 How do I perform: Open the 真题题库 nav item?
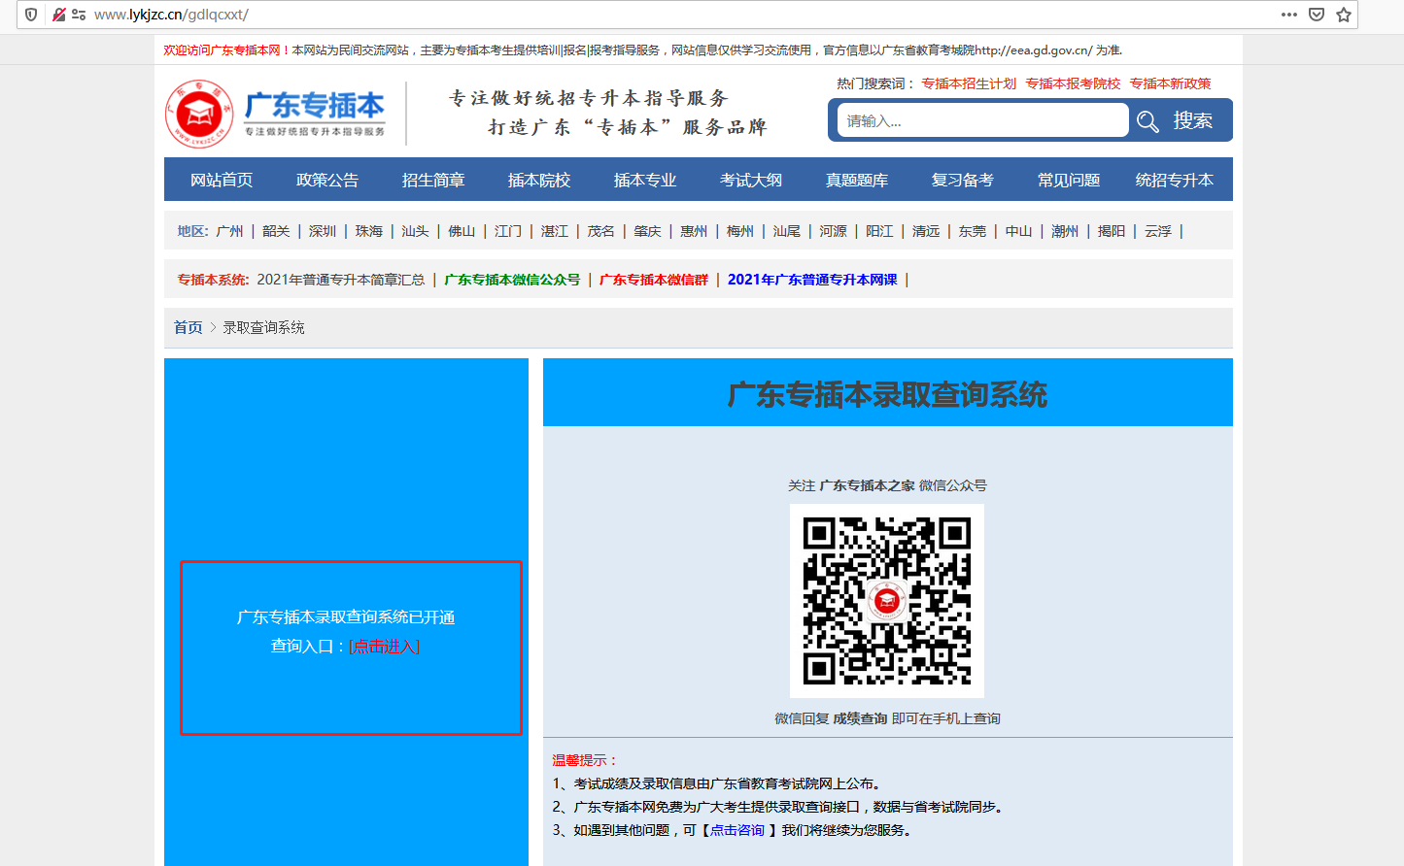point(857,180)
